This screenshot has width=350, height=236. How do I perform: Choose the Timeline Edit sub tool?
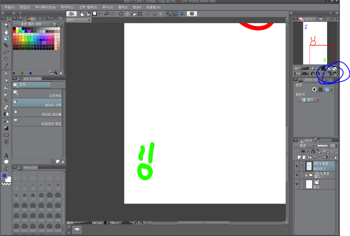37,122
